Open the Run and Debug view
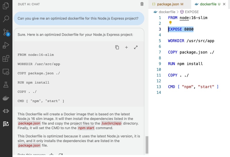Screen dimensions: 230x157 6,45
